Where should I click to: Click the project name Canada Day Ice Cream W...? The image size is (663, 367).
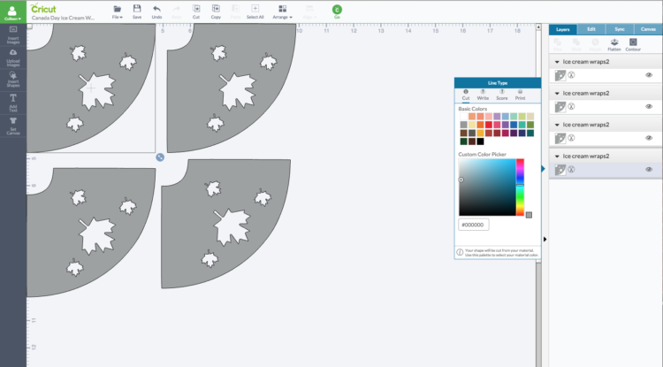[x=63, y=18]
